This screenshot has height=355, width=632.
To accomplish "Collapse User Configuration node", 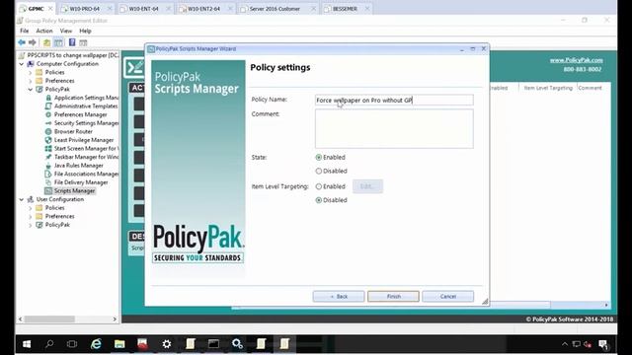I will (x=22, y=199).
